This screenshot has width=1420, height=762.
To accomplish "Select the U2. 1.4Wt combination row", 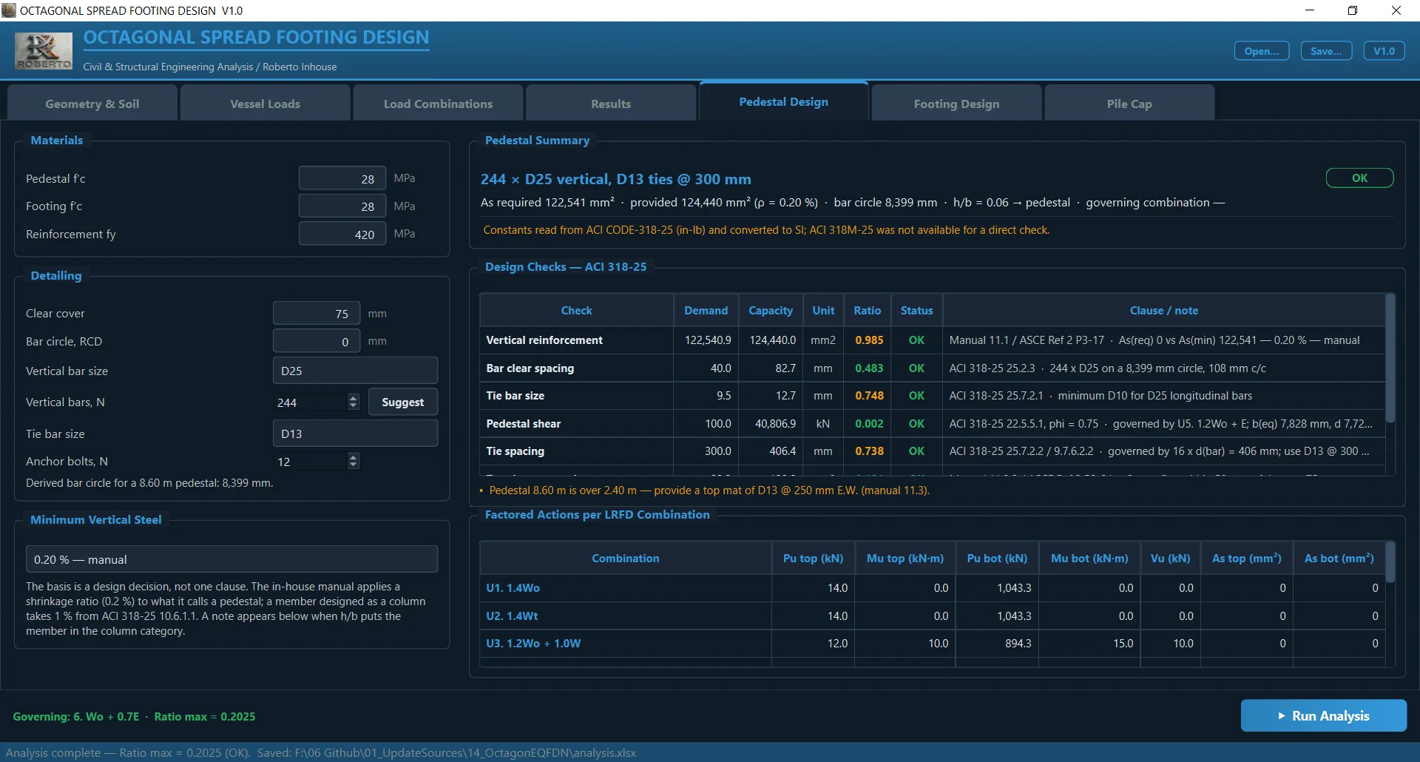I will pyautogui.click(x=933, y=616).
